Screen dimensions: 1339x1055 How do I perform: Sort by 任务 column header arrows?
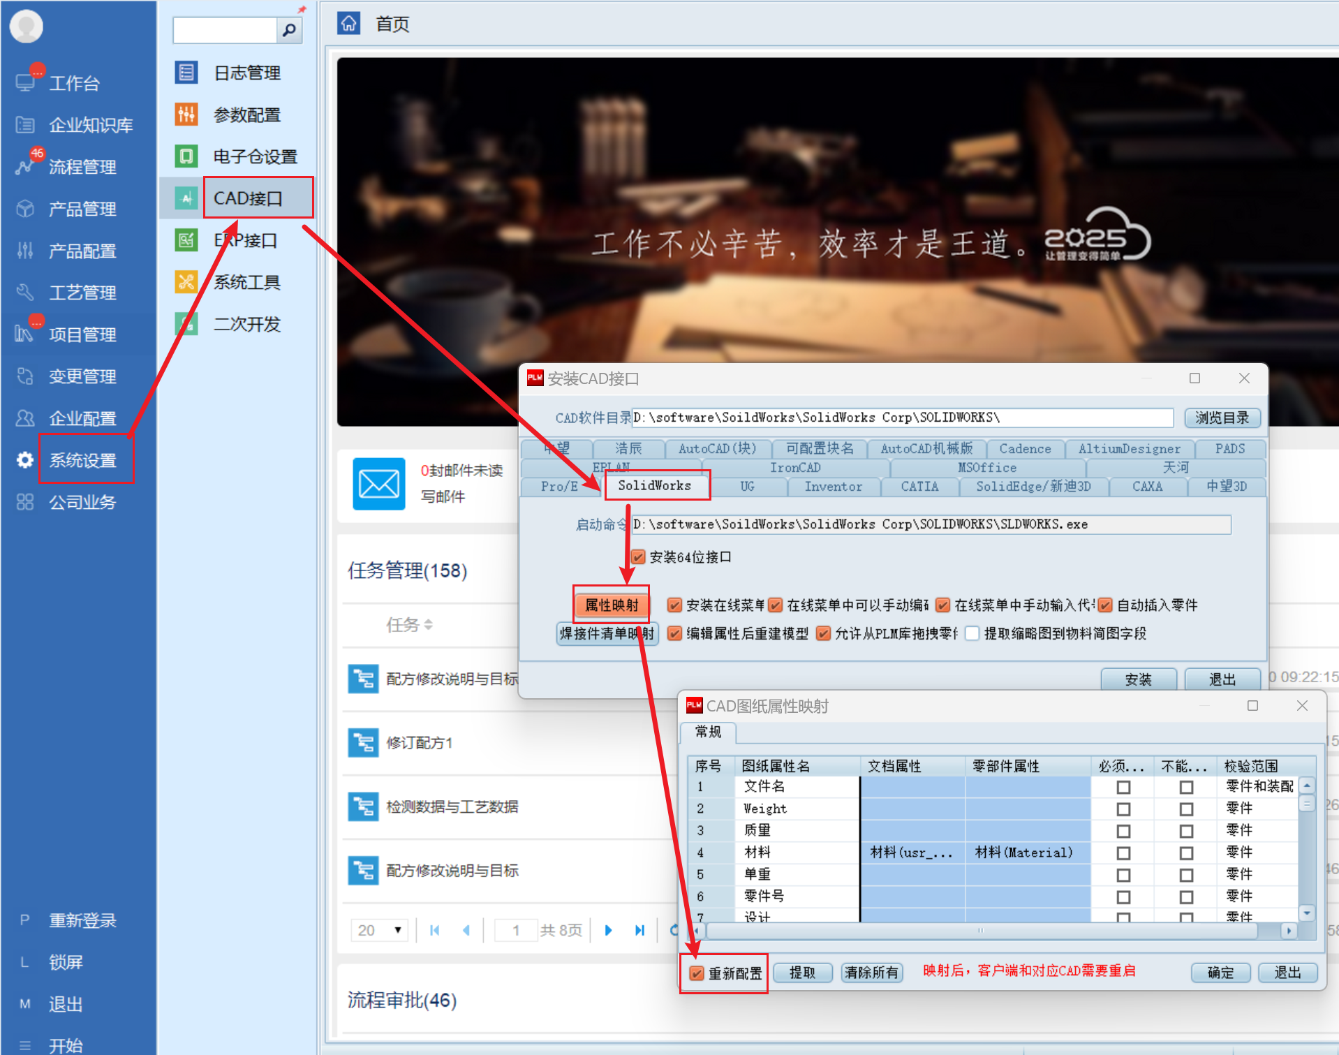coord(428,625)
